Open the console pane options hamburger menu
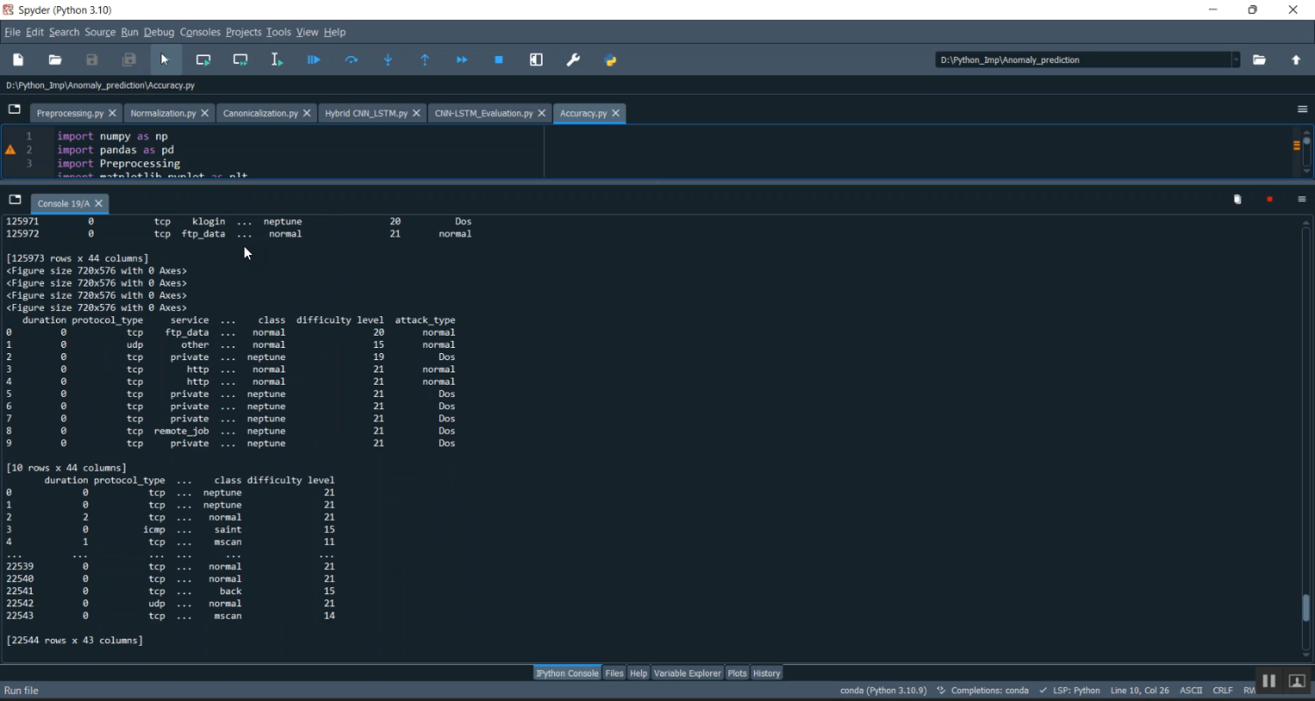 tap(1302, 200)
